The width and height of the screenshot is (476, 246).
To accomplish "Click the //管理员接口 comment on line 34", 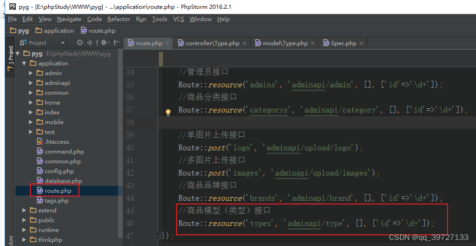I will coord(203,72).
